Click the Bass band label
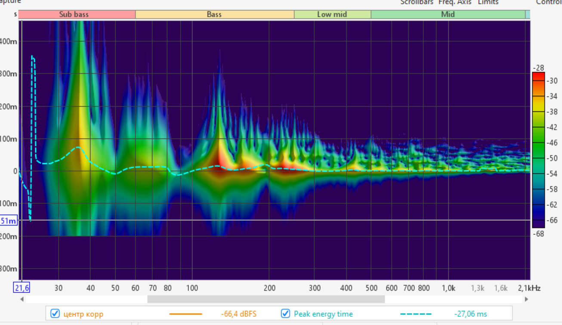 click(215, 14)
